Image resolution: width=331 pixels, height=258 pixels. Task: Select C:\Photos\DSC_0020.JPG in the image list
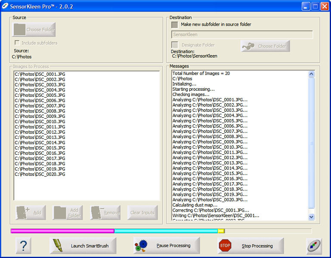point(40,174)
